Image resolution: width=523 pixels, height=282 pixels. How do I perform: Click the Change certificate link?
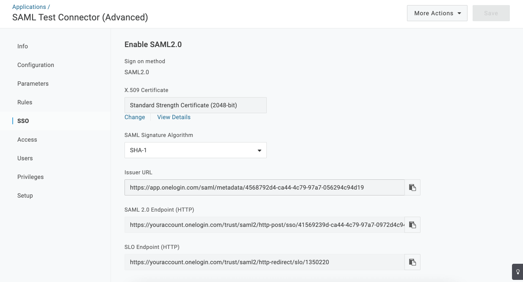[x=135, y=117]
